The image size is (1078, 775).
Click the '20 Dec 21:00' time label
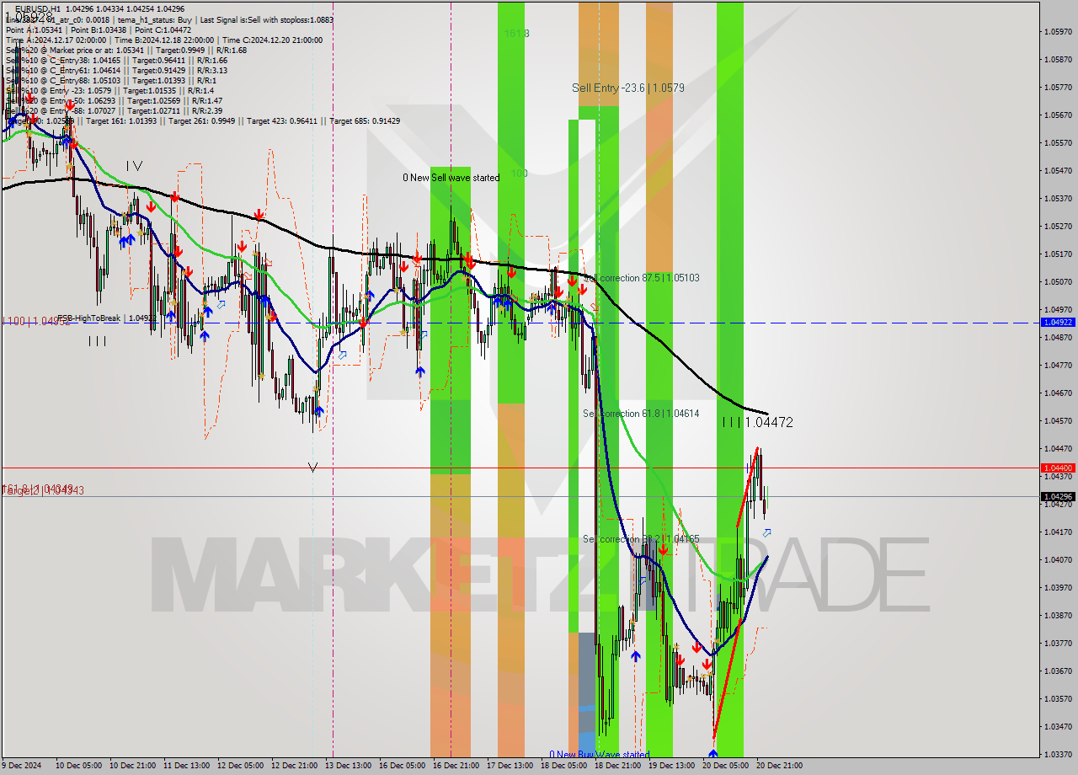point(779,766)
